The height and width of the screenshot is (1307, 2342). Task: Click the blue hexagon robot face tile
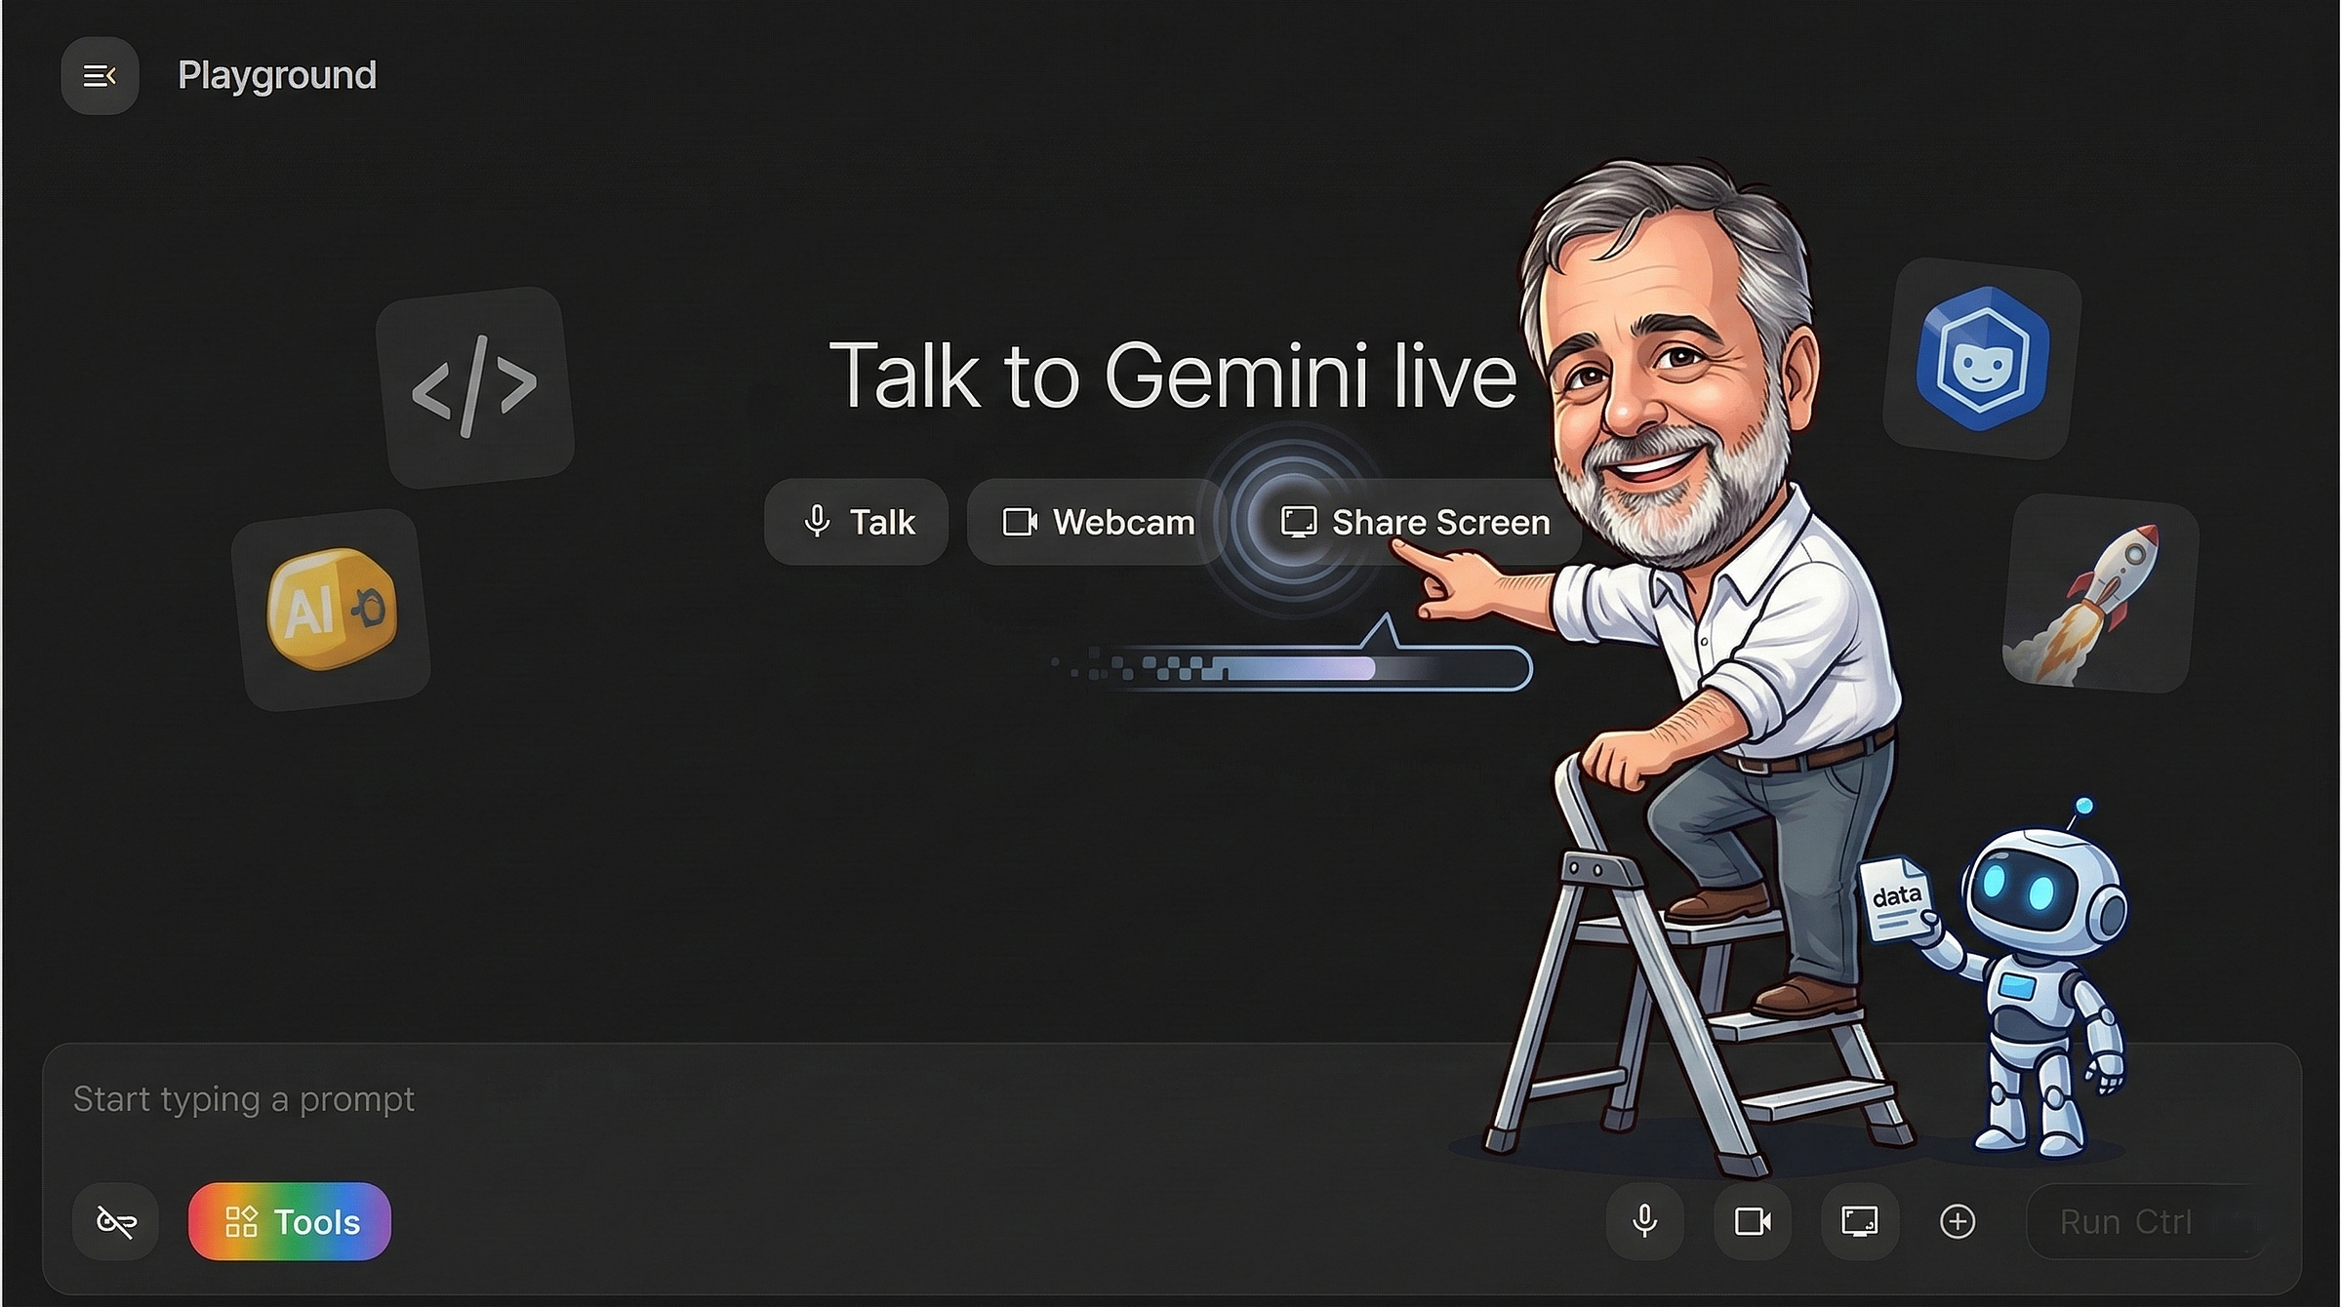tap(1982, 358)
